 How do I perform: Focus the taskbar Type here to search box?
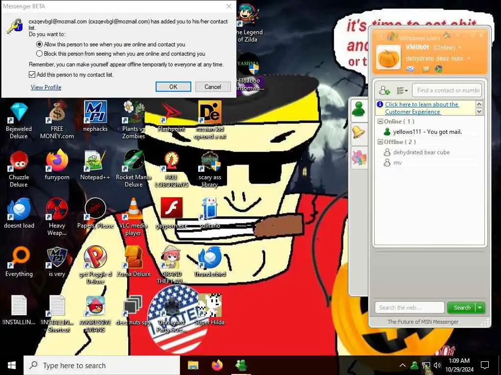pos(102,365)
